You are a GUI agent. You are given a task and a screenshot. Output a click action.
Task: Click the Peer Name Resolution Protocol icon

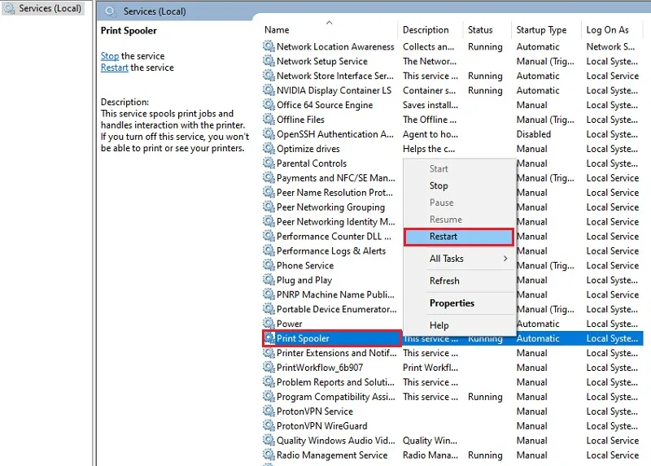pyautogui.click(x=269, y=192)
